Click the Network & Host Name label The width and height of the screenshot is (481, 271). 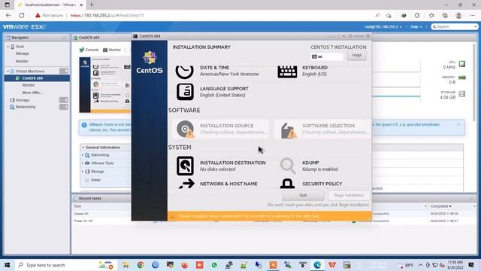point(228,184)
